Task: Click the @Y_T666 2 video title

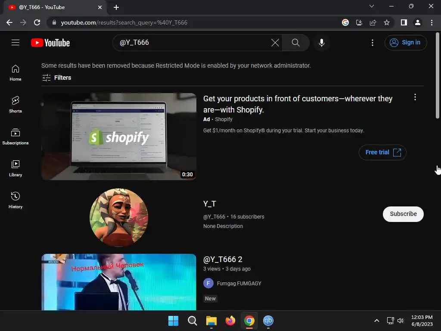Action: (223, 259)
